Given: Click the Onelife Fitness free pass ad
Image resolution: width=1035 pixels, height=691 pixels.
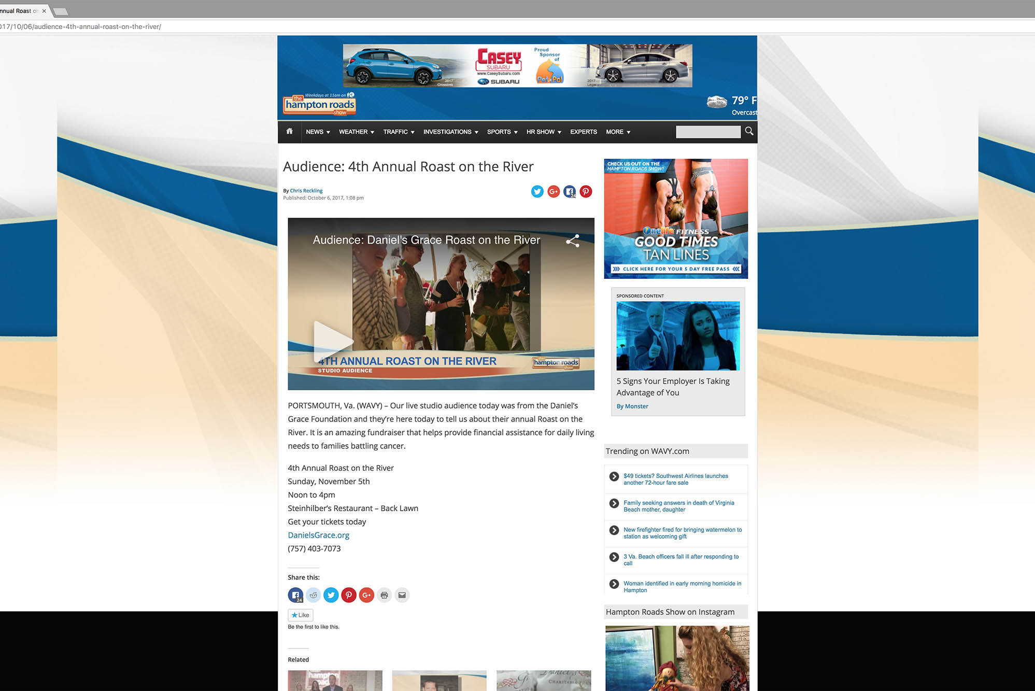Looking at the screenshot, I should click(676, 219).
